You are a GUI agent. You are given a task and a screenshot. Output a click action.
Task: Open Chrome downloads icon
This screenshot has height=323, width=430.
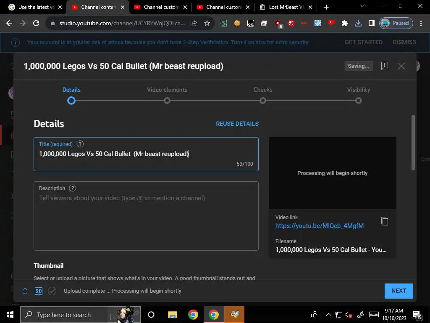coord(358,24)
